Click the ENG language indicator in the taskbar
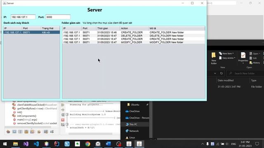Viewport: 264px width, 148px height. pos(233,144)
